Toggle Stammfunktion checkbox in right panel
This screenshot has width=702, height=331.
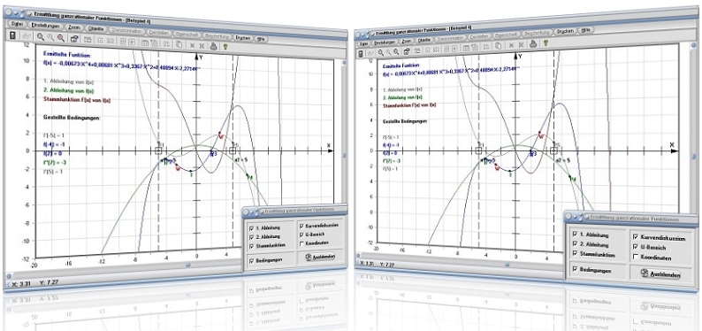coord(575,254)
